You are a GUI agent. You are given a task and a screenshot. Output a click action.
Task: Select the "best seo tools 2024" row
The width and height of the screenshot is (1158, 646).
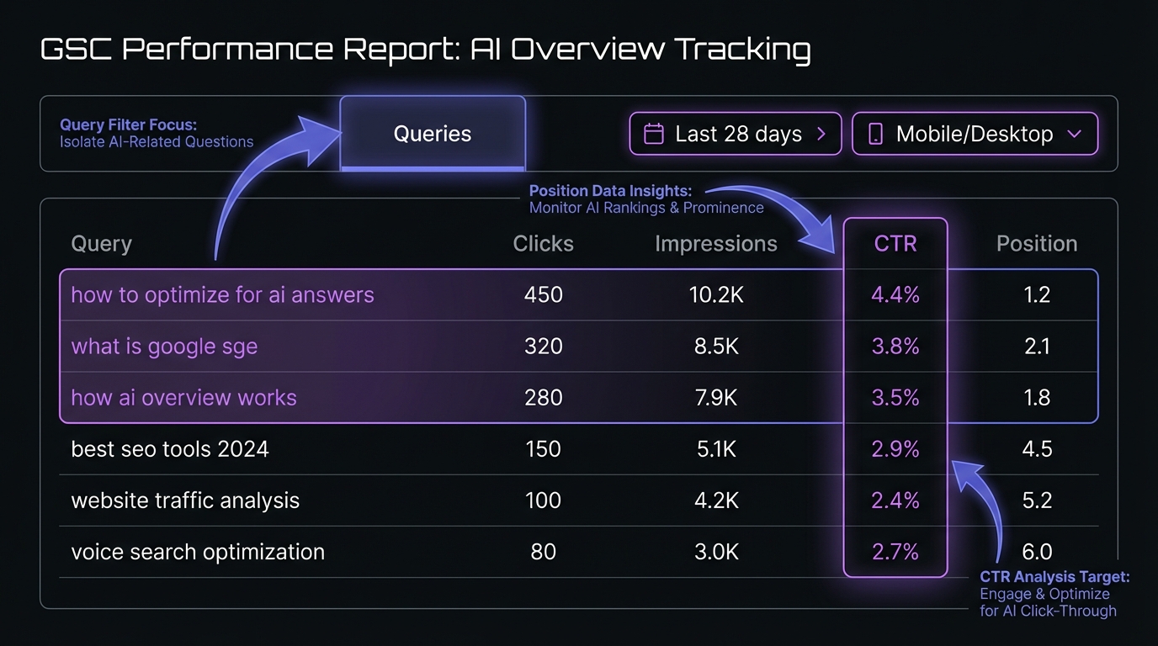coord(170,449)
